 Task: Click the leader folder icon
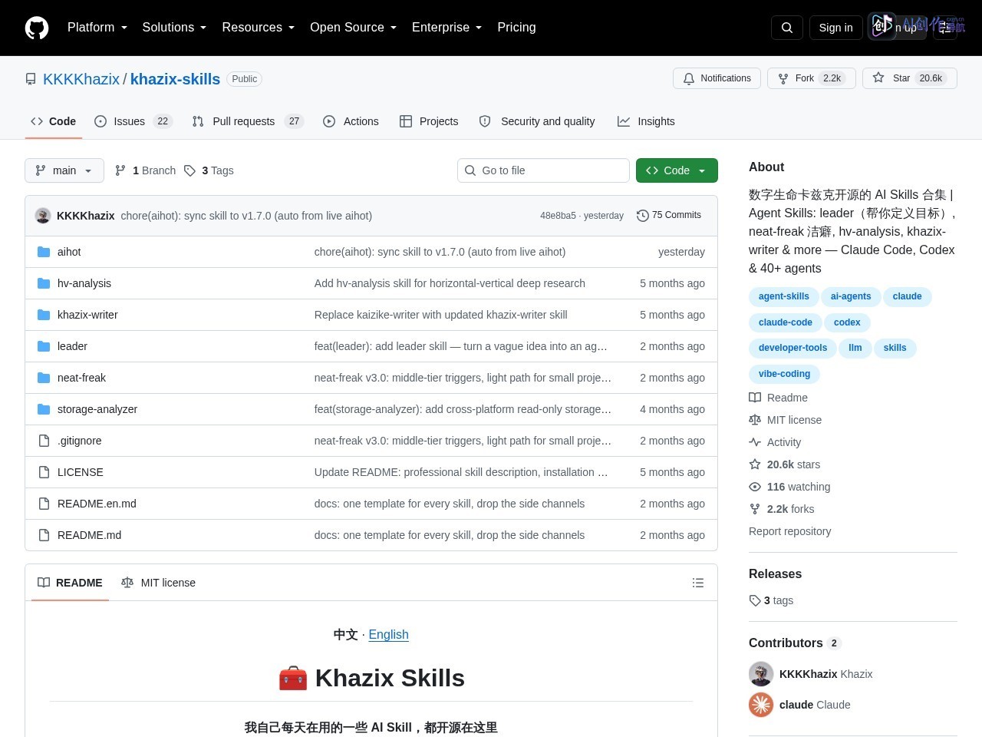[44, 346]
